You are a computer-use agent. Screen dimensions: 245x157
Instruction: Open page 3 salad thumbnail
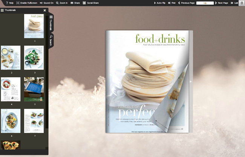(x=34, y=57)
